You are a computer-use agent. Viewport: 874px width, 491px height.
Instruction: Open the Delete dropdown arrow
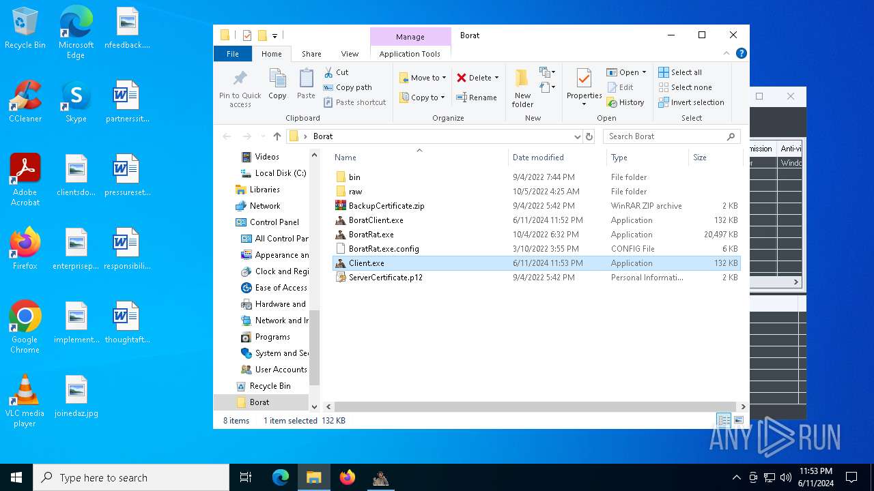[496, 78]
